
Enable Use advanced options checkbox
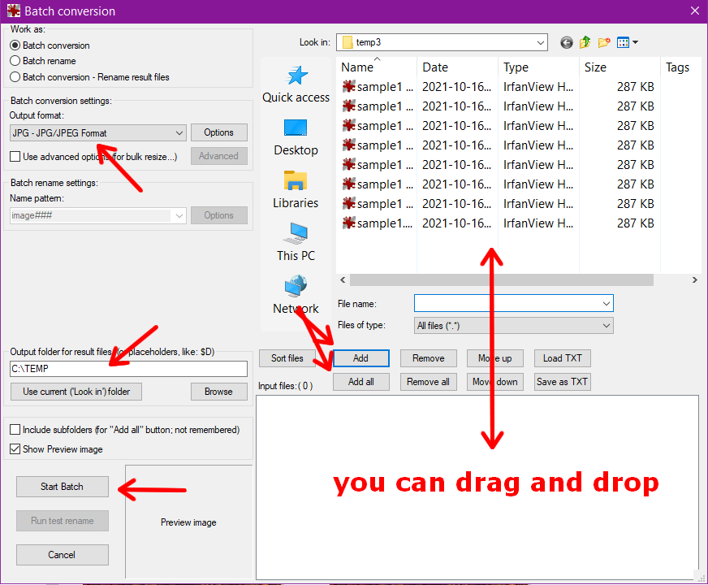click(x=15, y=156)
